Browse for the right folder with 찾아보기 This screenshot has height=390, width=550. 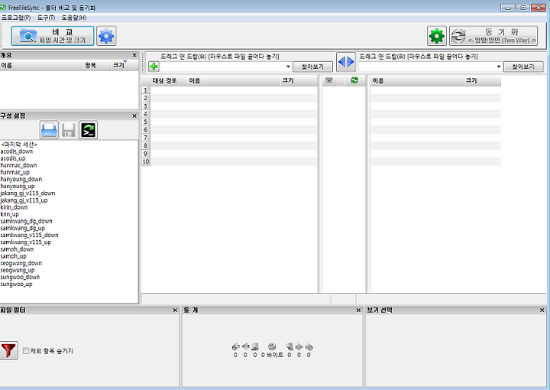pos(523,67)
